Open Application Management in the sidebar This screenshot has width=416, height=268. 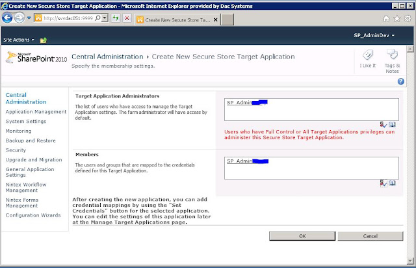(36, 112)
